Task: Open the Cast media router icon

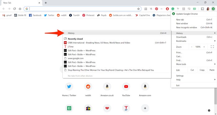Action: pos(202,9)
